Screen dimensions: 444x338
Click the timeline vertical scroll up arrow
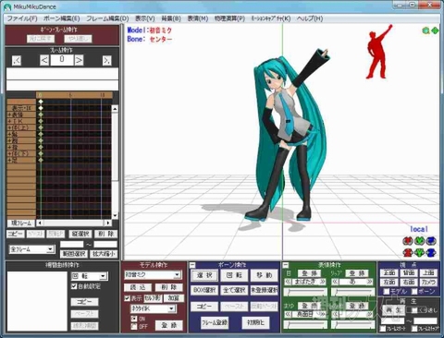point(115,108)
